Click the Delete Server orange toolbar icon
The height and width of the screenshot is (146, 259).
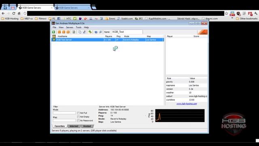coord(64,32)
